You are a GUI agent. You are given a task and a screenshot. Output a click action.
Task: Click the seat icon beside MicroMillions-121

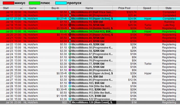click(x=70, y=96)
